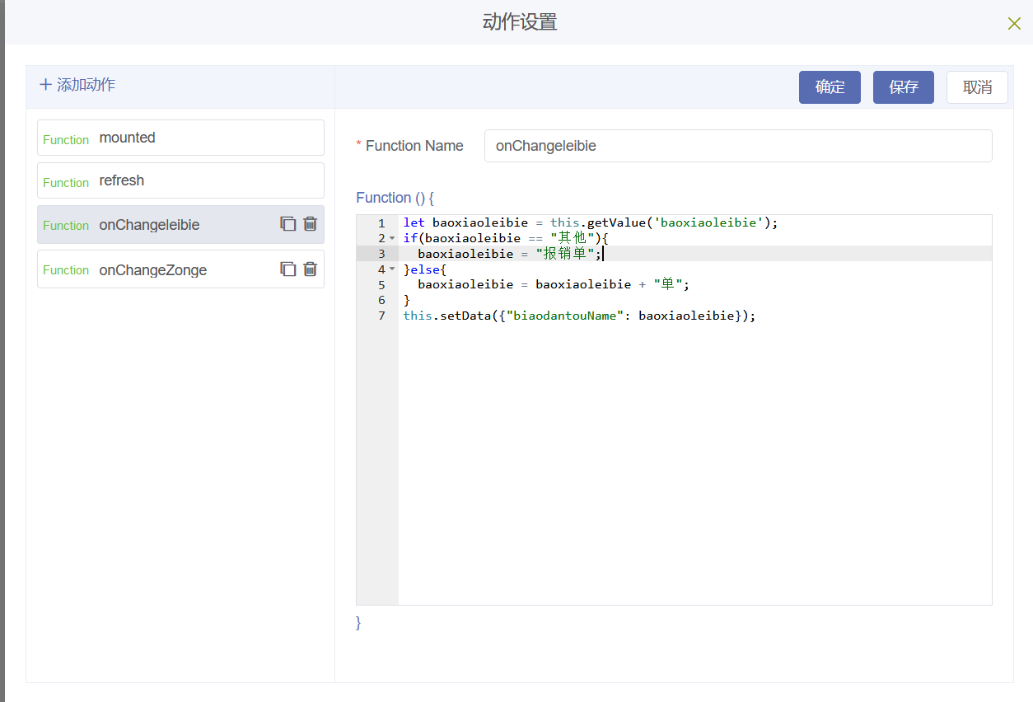This screenshot has width=1033, height=702.
Task: Select the mounted function
Action: click(x=180, y=138)
